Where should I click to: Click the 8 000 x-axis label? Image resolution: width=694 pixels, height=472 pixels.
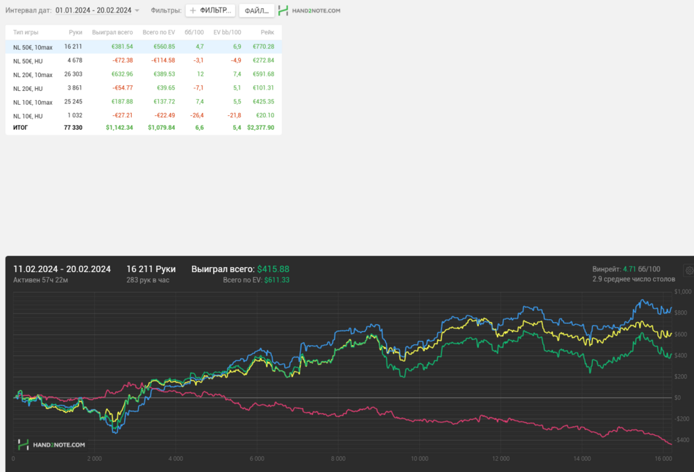coord(338,459)
